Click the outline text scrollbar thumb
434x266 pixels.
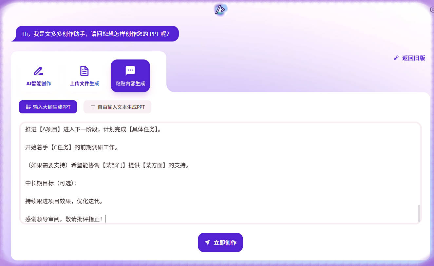419,213
